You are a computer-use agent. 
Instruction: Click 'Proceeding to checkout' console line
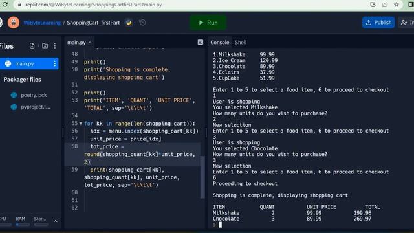tap(245, 184)
